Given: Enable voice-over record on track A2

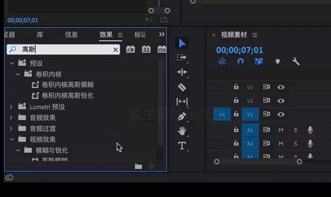Looking at the screenshot, I should (x=310, y=144).
